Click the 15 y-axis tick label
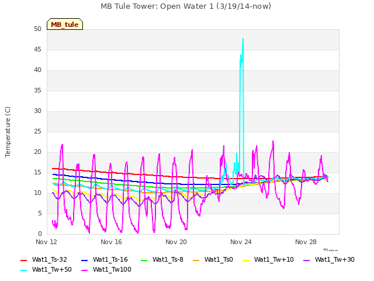Image resolution: width=374 pixels, height=281 pixels. 37,173
